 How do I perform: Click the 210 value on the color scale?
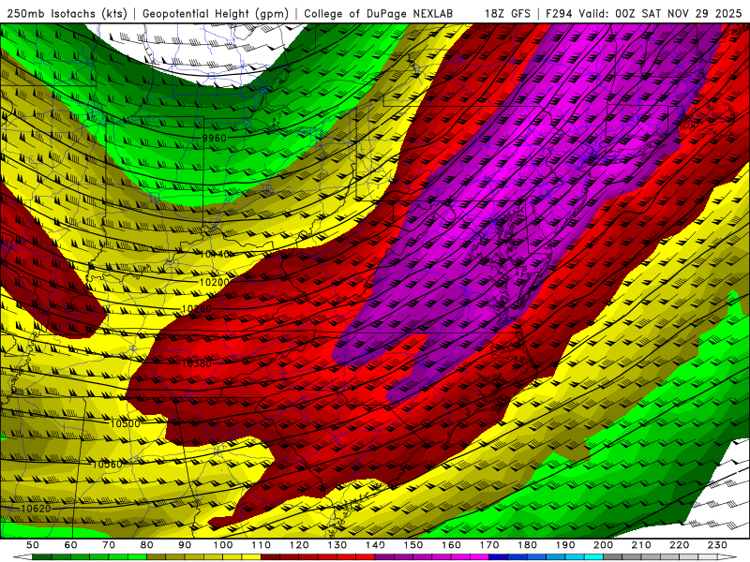point(641,545)
